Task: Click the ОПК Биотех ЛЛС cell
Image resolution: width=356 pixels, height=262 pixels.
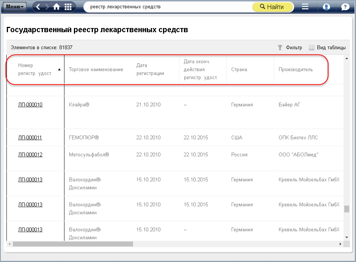Action: [x=298, y=137]
